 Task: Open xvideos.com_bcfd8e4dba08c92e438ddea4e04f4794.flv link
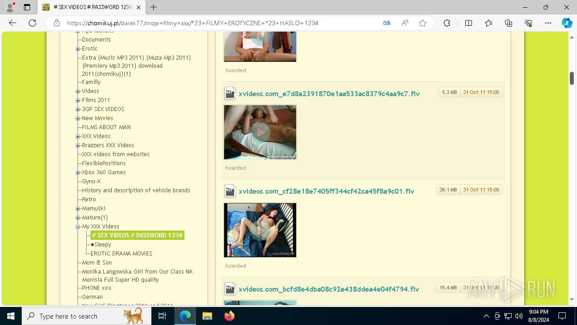[329, 289]
